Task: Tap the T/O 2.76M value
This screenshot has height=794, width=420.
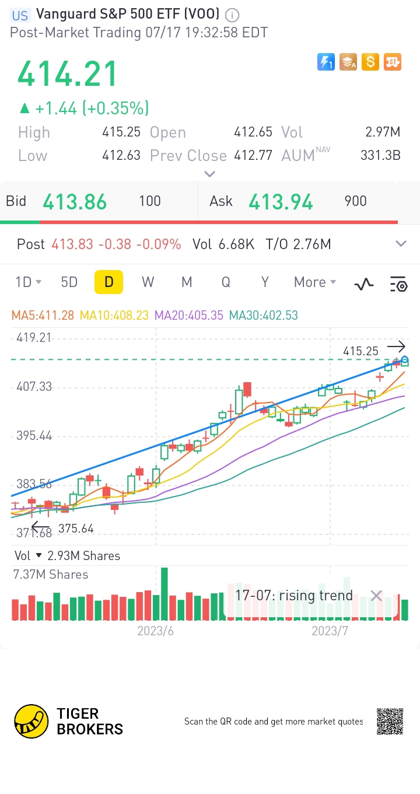Action: pyautogui.click(x=298, y=244)
